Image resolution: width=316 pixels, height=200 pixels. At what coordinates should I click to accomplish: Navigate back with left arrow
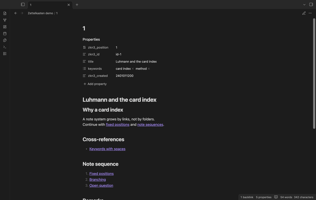coord(16,13)
